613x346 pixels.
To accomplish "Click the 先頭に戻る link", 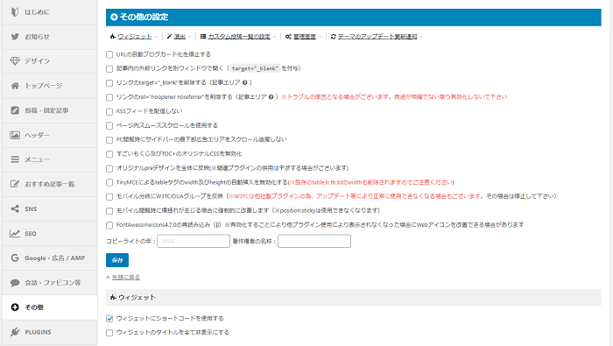I will pyautogui.click(x=126, y=277).
